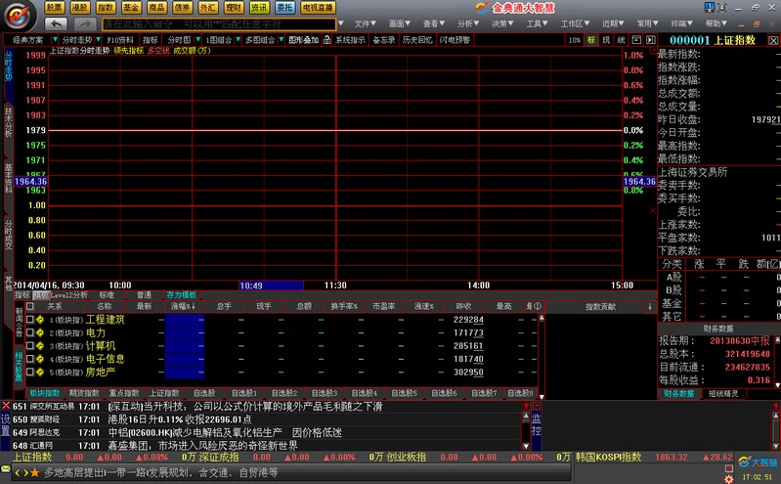Open the 分析 menu

(469, 22)
